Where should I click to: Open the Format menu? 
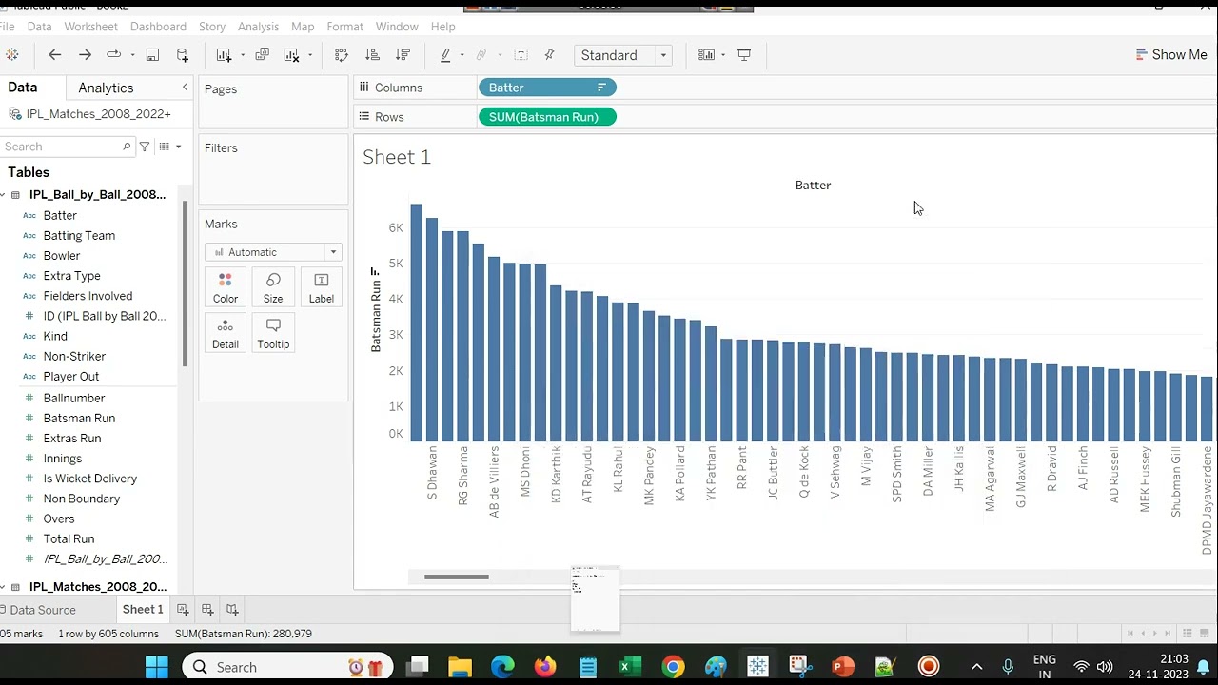(x=344, y=27)
